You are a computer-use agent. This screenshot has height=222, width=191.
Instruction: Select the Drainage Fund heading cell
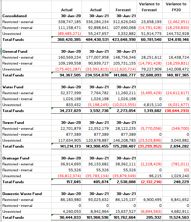(26, 158)
